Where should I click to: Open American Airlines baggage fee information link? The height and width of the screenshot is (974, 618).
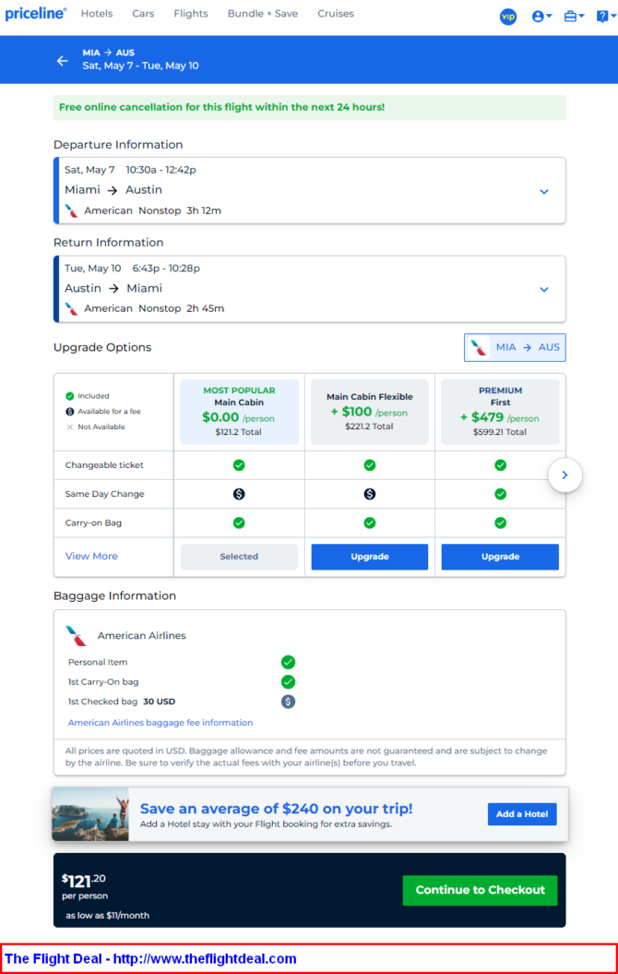point(160,723)
